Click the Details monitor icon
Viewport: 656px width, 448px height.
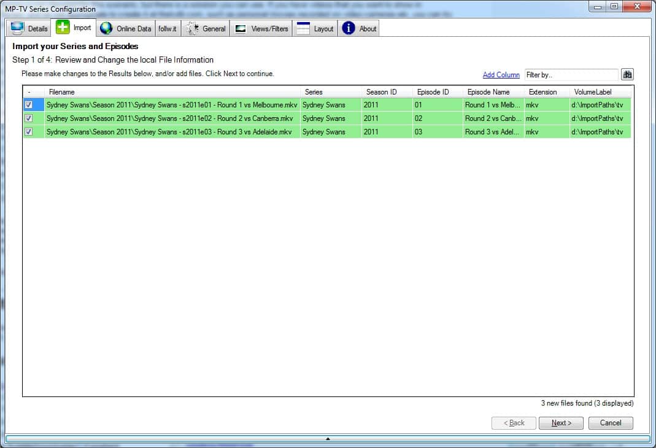pos(17,28)
